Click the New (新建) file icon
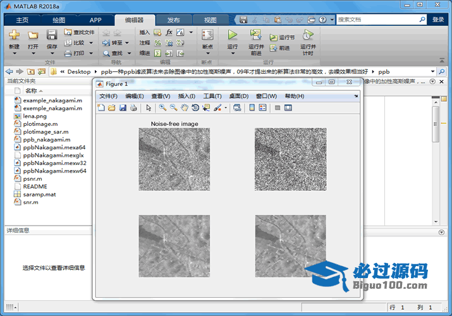This screenshot has width=452, height=316. point(14,35)
